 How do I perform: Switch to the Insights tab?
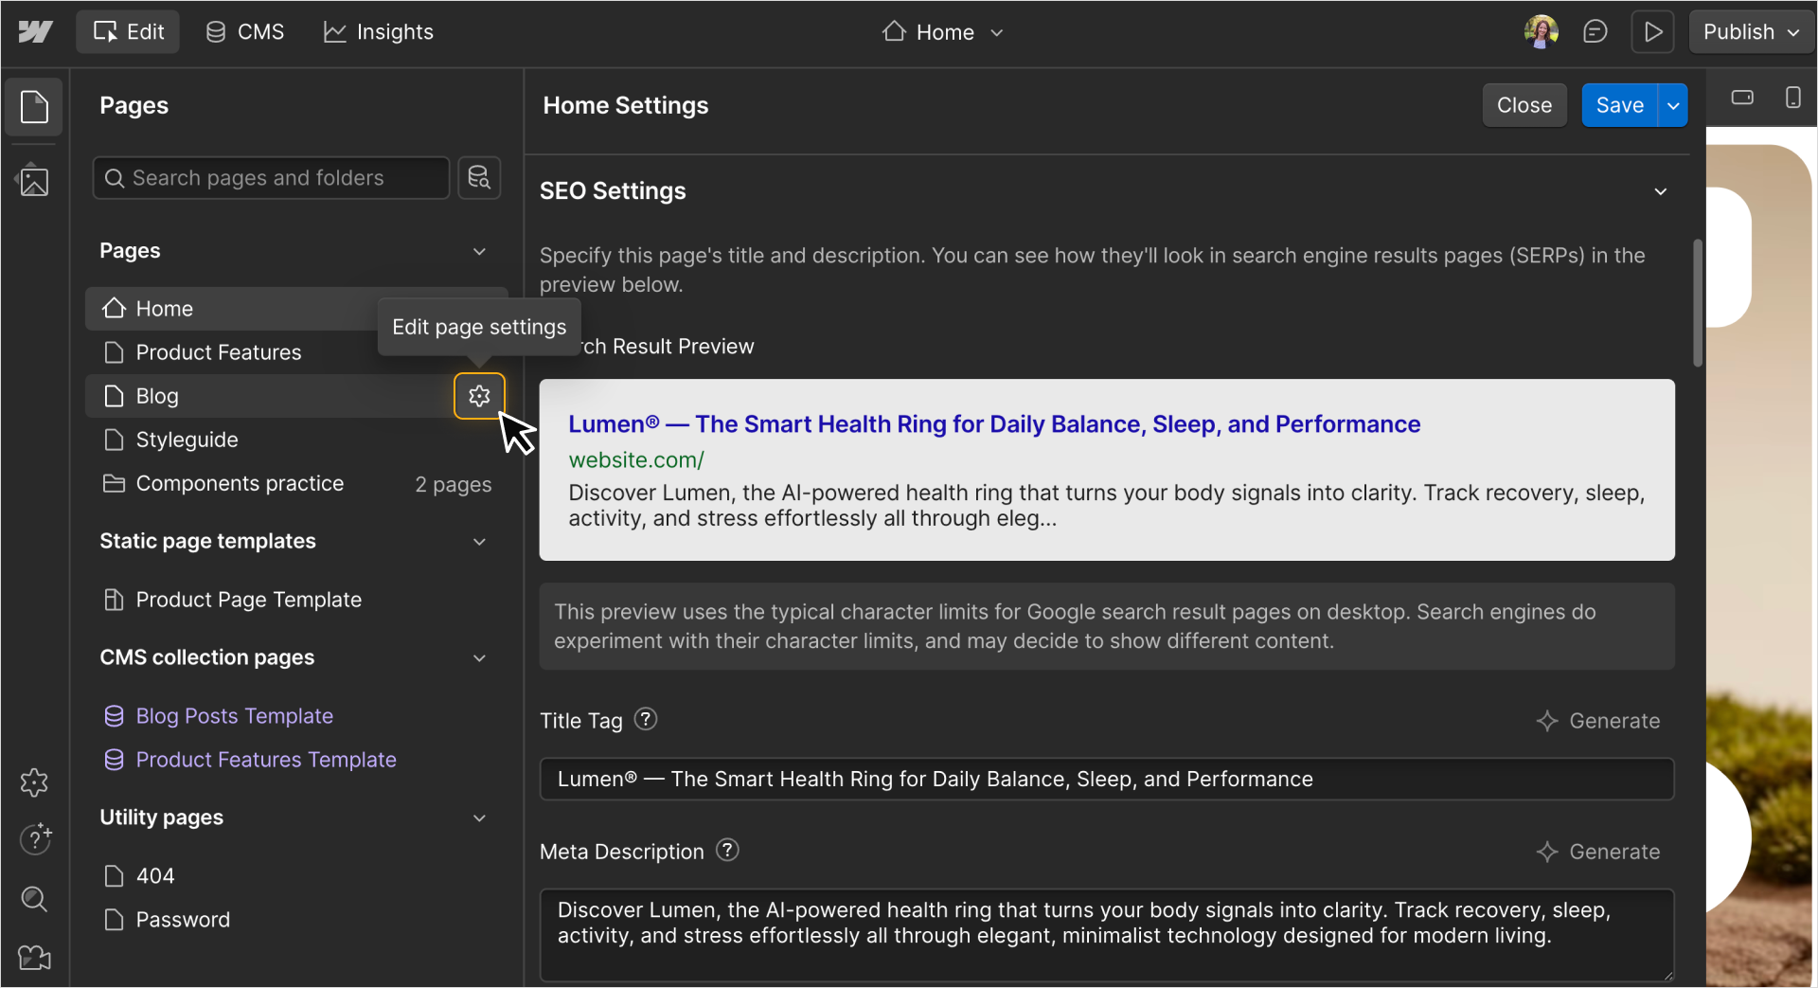click(378, 32)
